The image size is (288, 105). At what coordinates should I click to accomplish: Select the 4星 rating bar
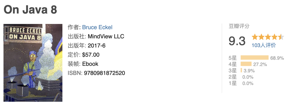[246, 64]
